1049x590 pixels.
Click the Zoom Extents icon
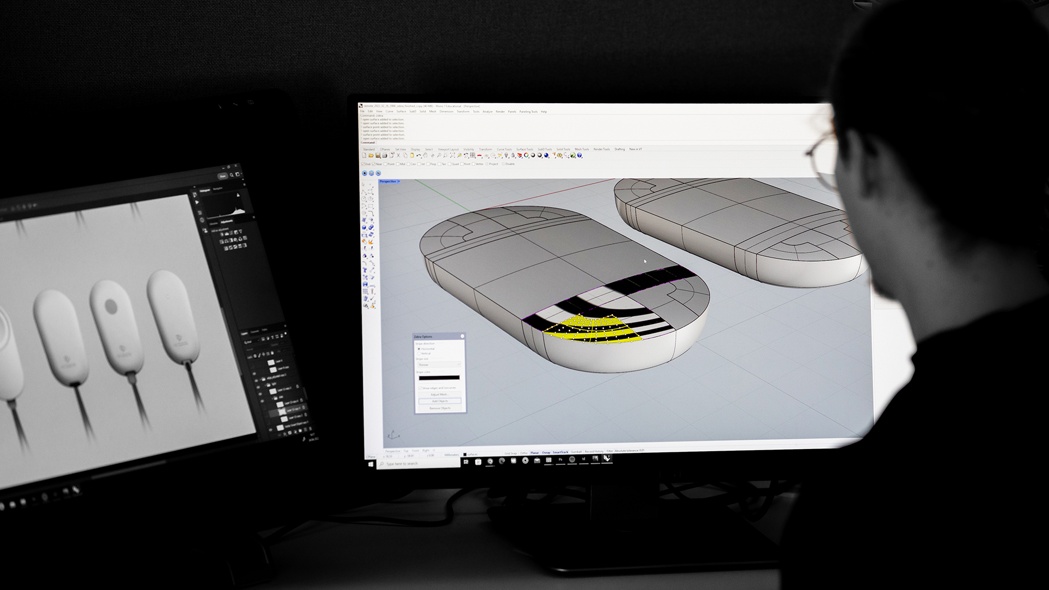[452, 155]
